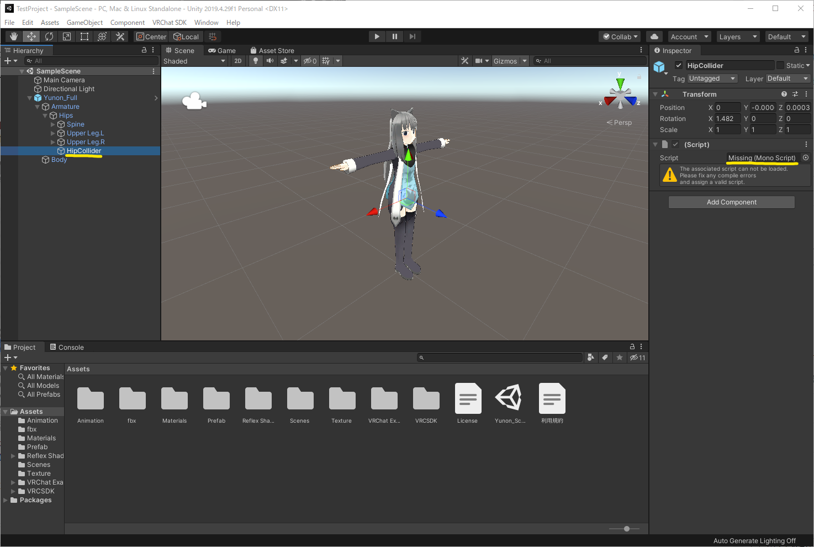This screenshot has width=814, height=547.
Task: Save search to favorites
Action: (620, 357)
